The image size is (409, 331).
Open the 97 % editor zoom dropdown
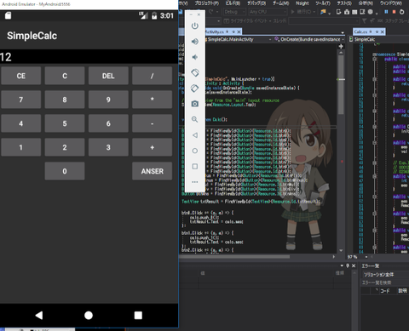[358, 257]
